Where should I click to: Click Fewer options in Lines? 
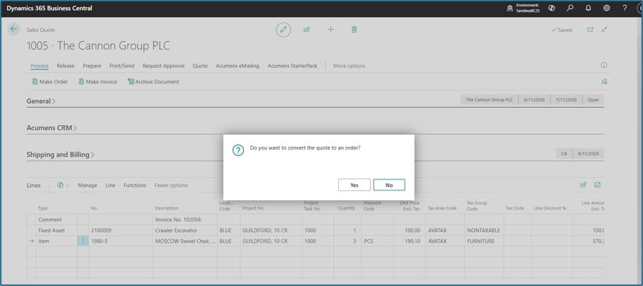point(171,185)
